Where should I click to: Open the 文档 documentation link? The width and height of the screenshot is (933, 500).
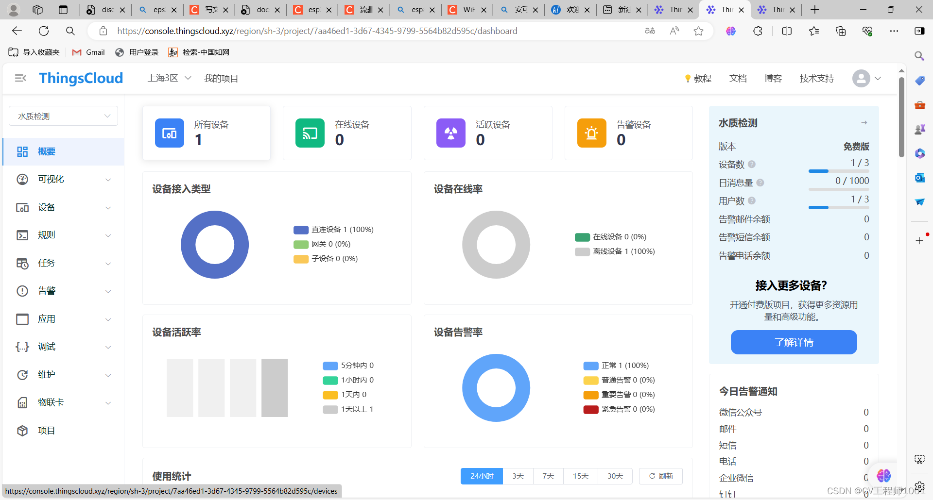pyautogui.click(x=738, y=78)
